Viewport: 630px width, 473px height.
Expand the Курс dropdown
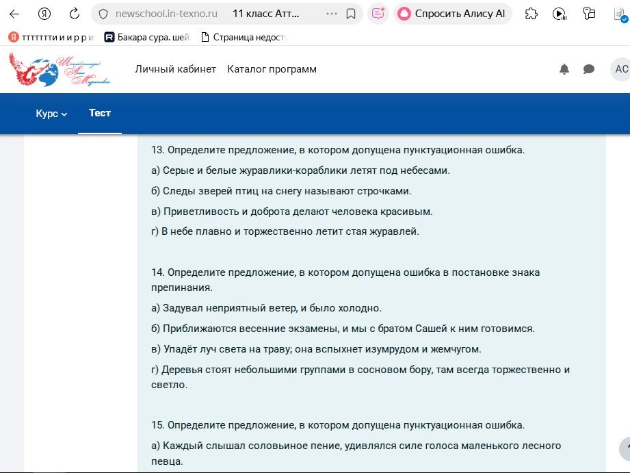tap(51, 114)
